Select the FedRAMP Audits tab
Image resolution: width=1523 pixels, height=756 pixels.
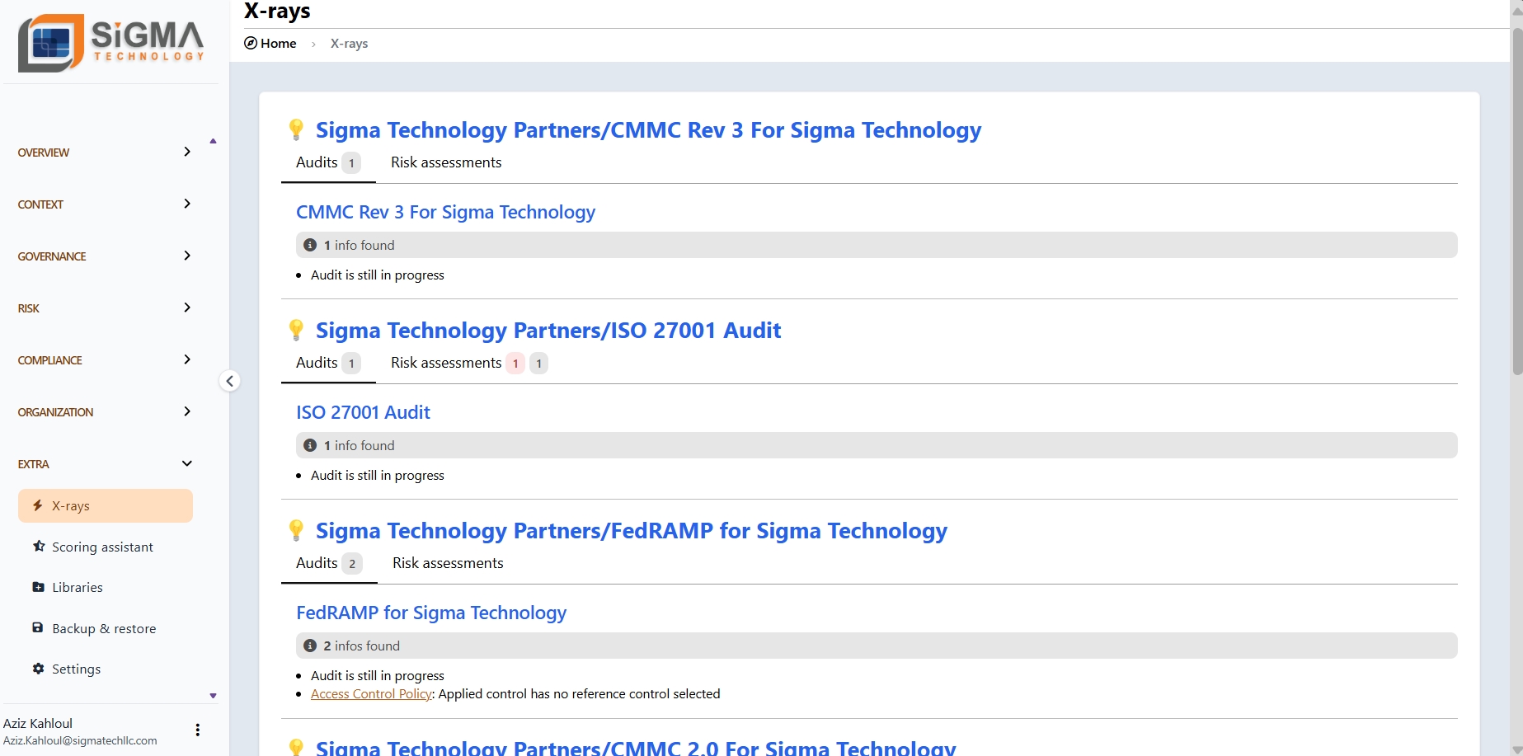(328, 563)
